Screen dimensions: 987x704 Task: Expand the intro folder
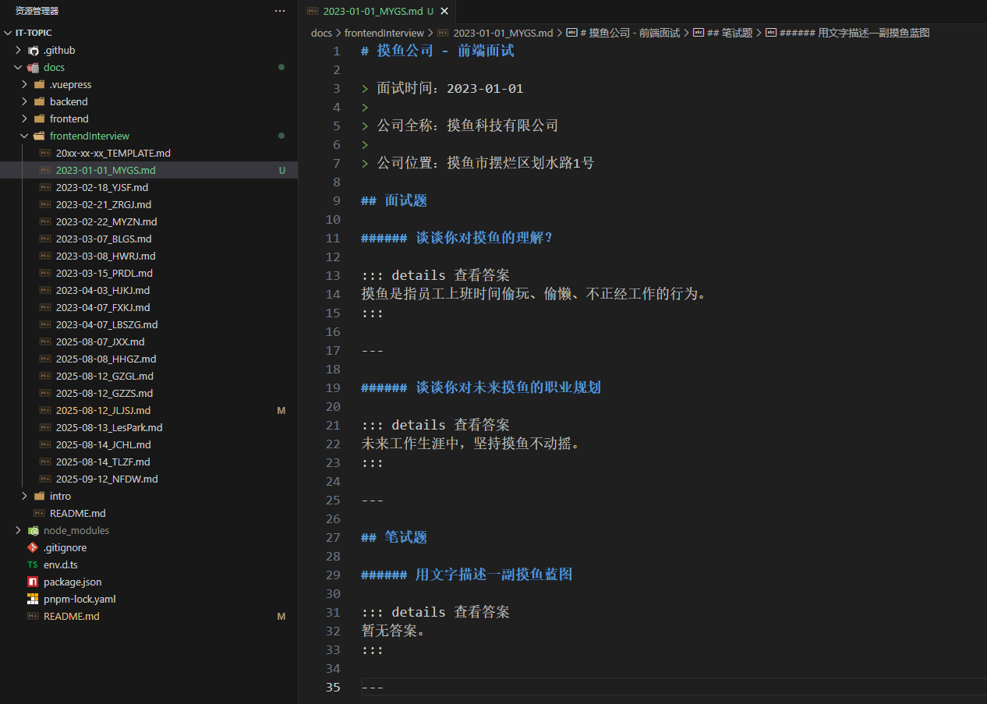pyautogui.click(x=25, y=496)
